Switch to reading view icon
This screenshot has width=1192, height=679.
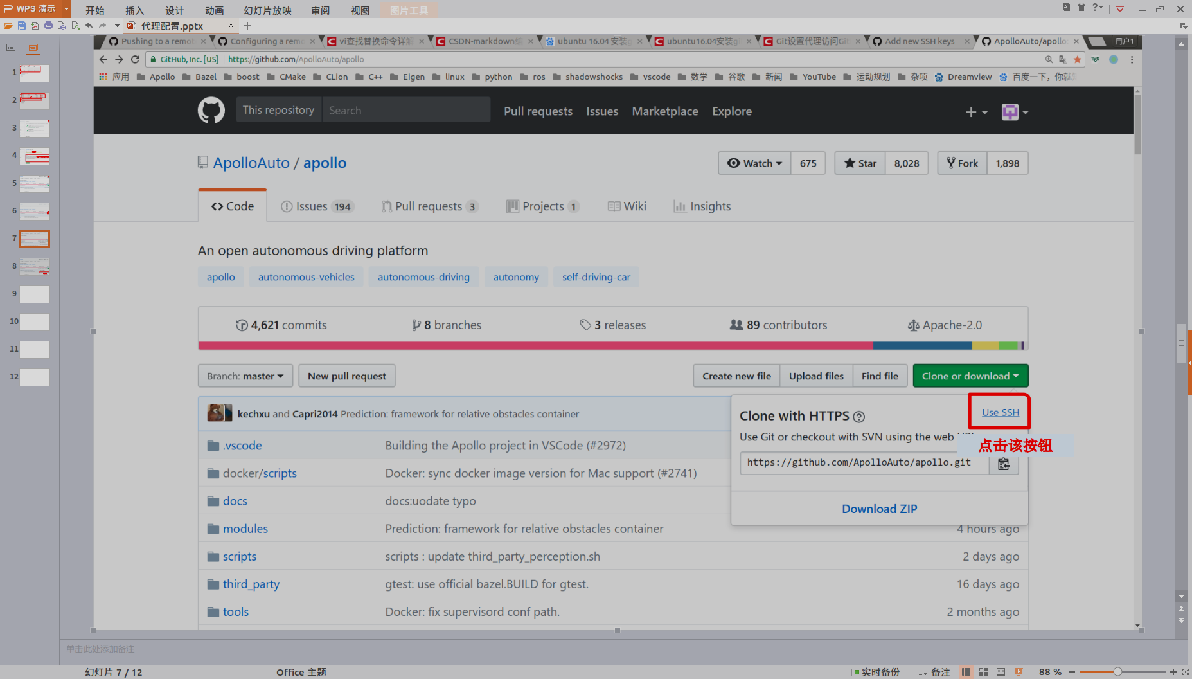1001,672
